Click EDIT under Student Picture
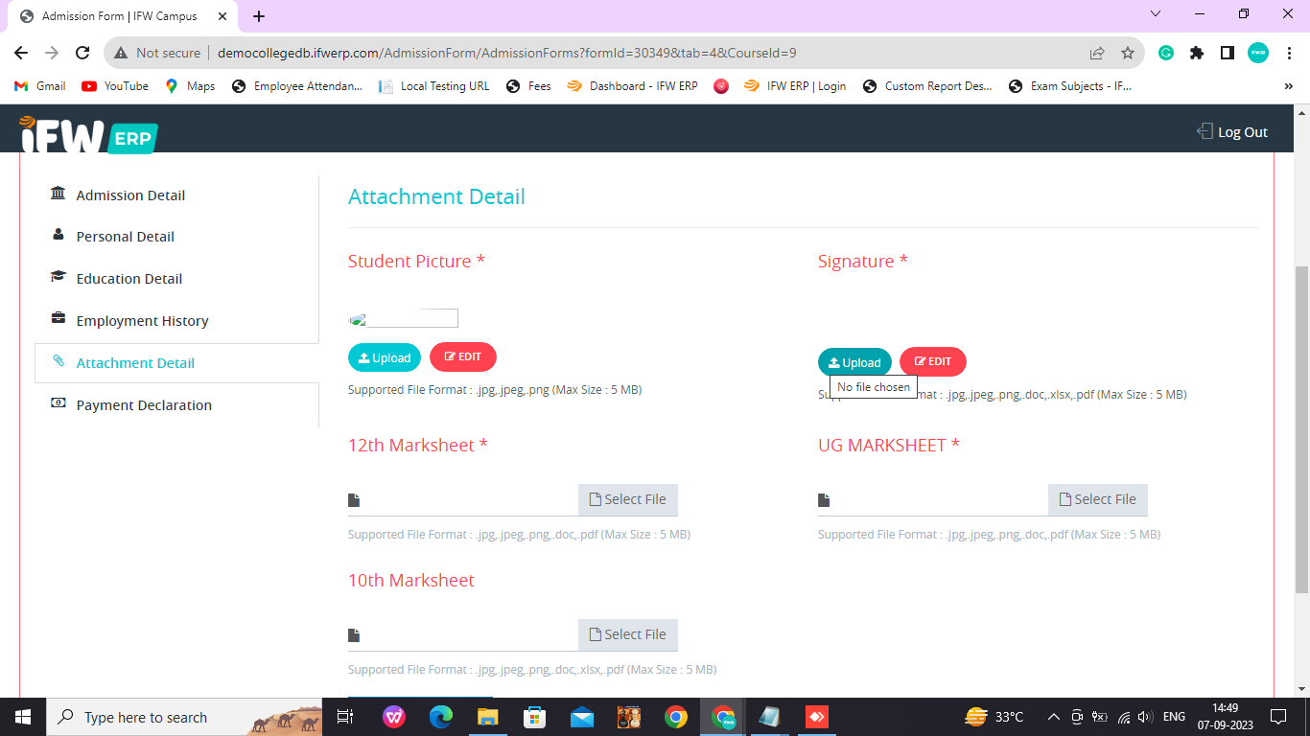The width and height of the screenshot is (1310, 736). pyautogui.click(x=463, y=356)
